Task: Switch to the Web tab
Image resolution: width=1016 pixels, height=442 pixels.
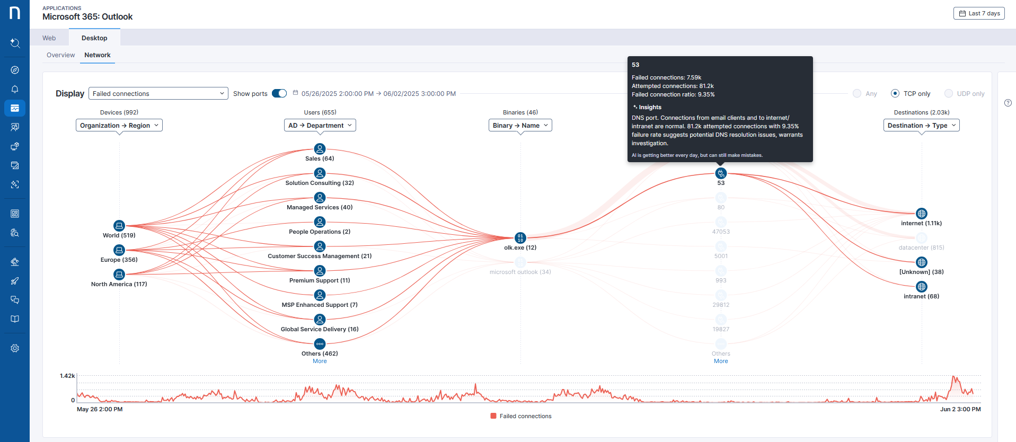Action: [49, 38]
